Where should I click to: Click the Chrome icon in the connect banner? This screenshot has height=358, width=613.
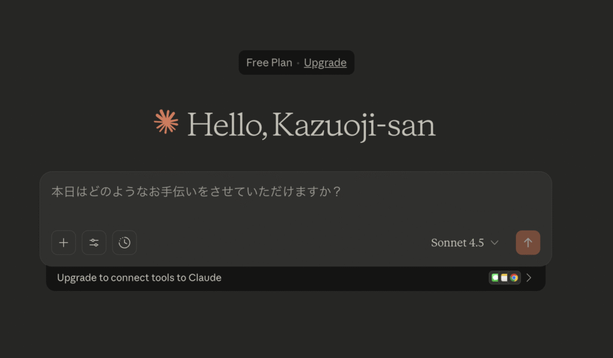(x=514, y=278)
